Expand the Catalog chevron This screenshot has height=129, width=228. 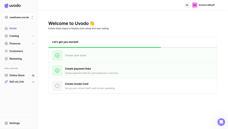tap(33, 36)
